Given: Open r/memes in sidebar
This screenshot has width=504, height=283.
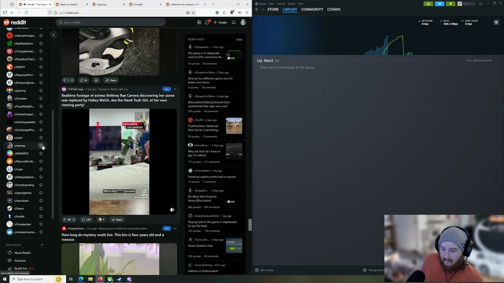Looking at the screenshot, I should tap(20, 145).
